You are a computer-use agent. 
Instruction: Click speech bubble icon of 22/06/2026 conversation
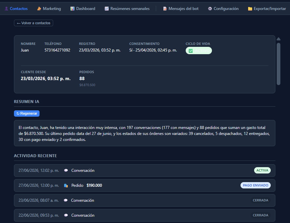click(66, 215)
